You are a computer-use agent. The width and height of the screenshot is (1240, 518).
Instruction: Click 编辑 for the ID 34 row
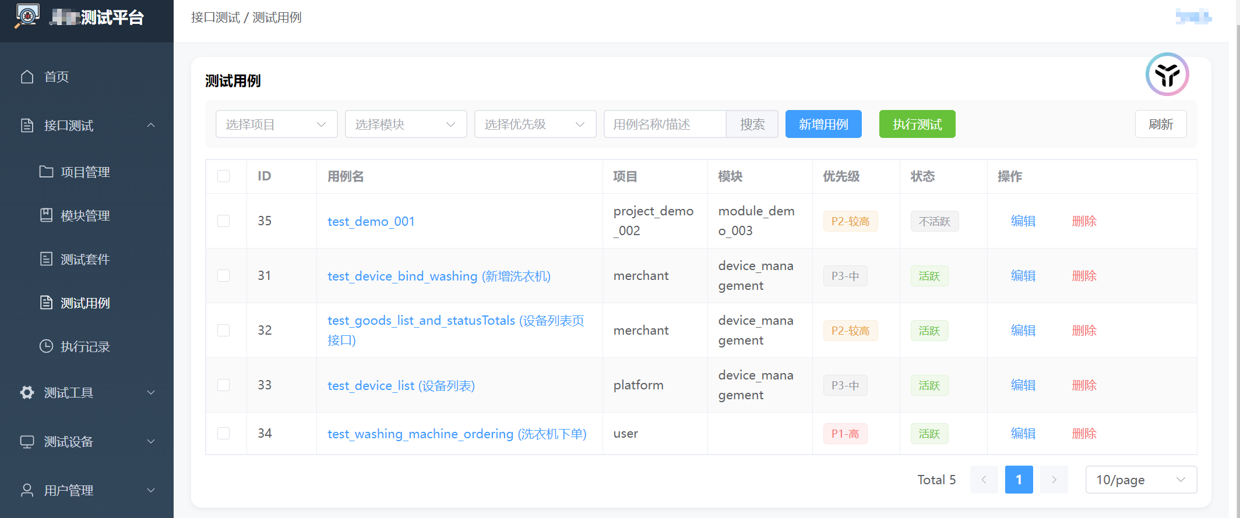point(1023,434)
